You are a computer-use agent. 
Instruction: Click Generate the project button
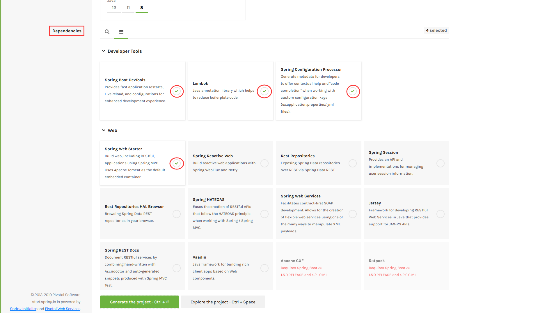coord(139,302)
